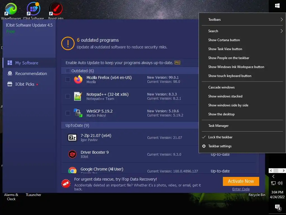The height and width of the screenshot is (215, 286).
Task: Click the WinSCP program icon
Action: click(78, 113)
